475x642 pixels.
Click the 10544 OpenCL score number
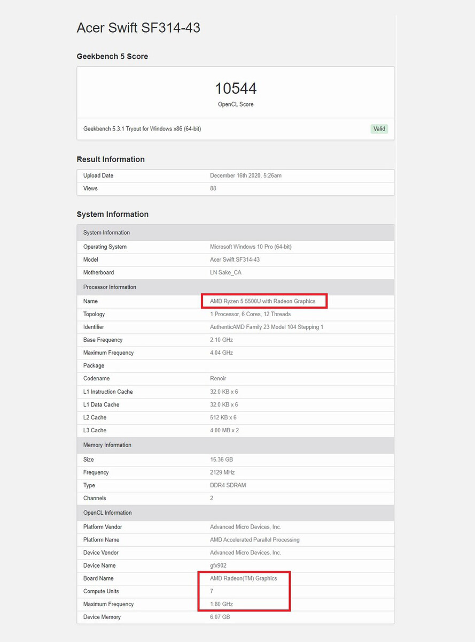(x=236, y=89)
